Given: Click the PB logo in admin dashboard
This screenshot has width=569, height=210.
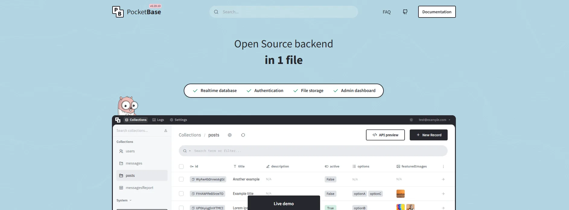Looking at the screenshot, I should pyautogui.click(x=118, y=120).
